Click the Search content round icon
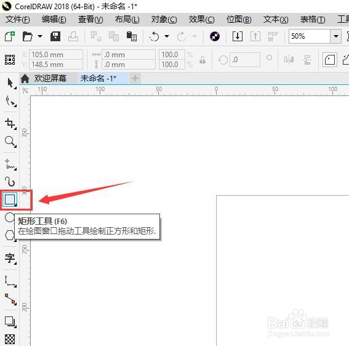This screenshot has width=349, height=346. [215, 36]
